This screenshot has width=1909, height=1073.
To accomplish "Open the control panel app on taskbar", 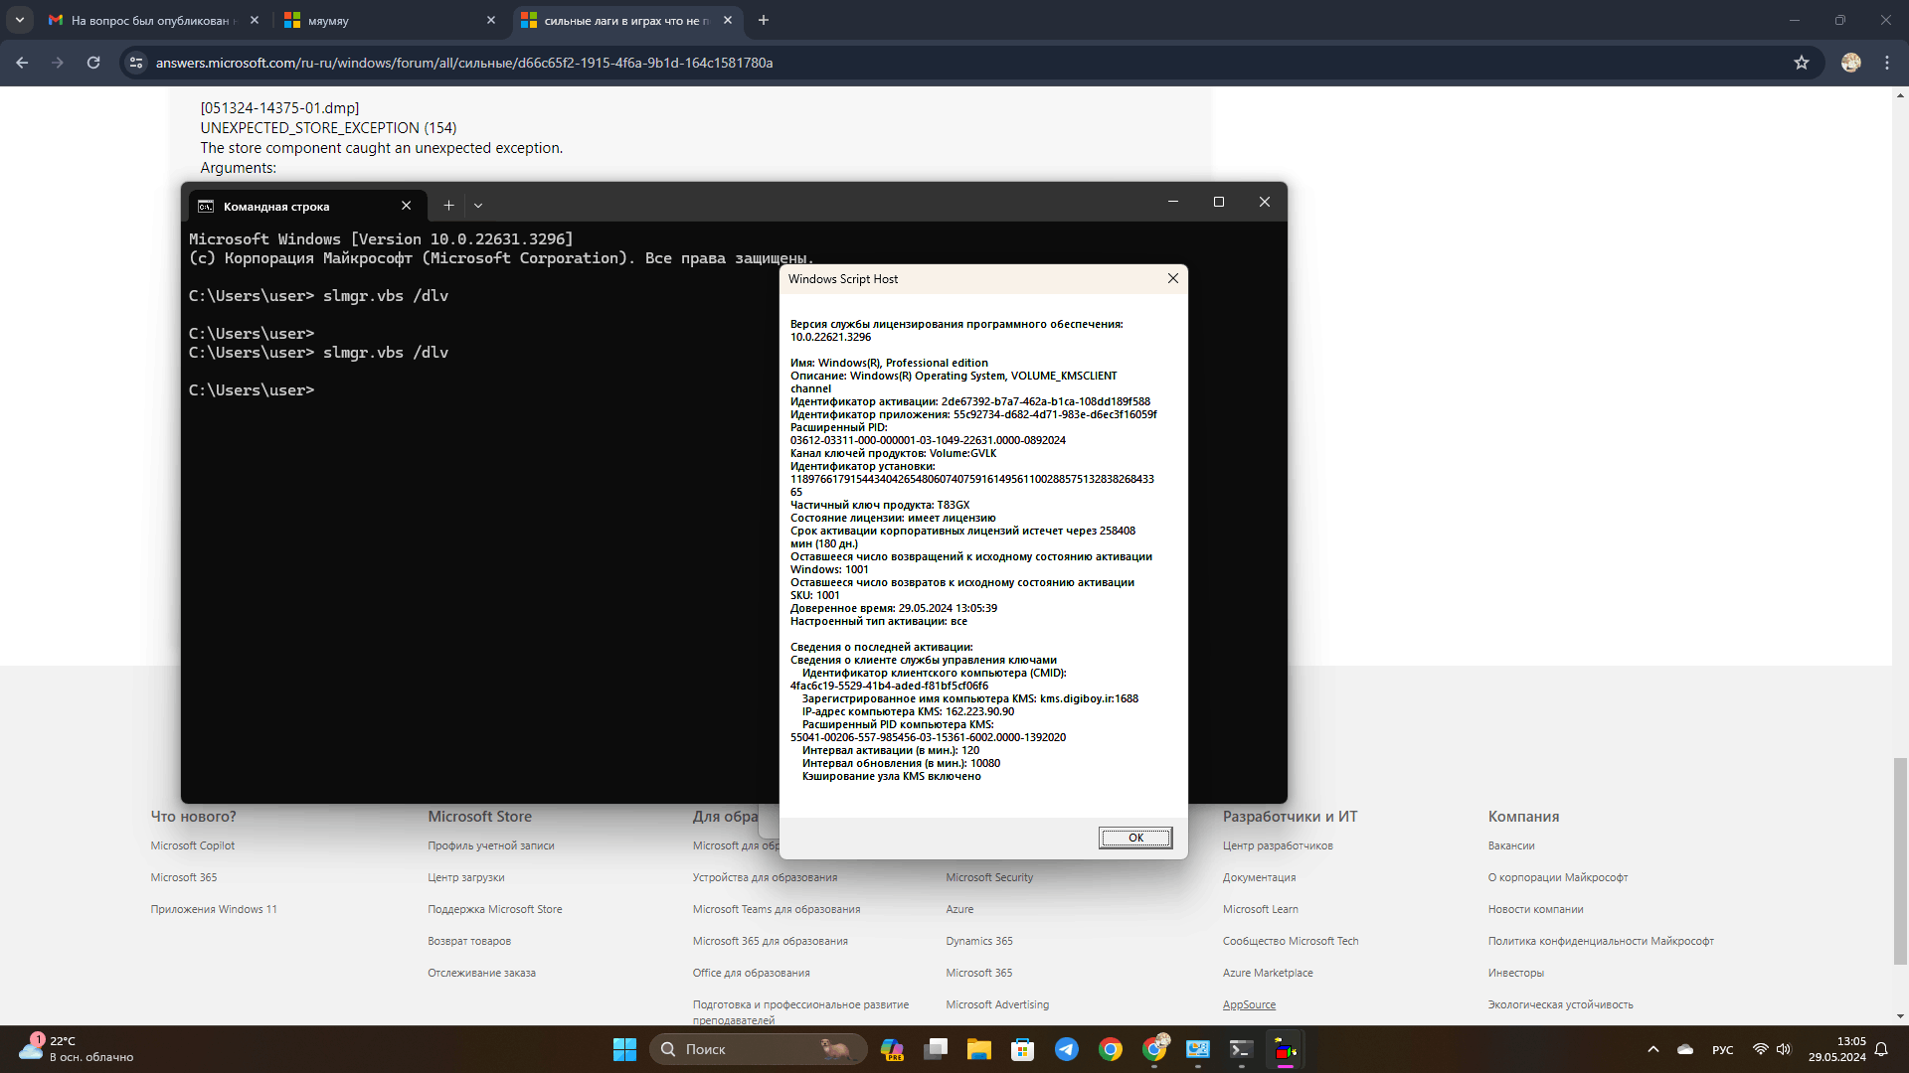I will pos(1198,1049).
